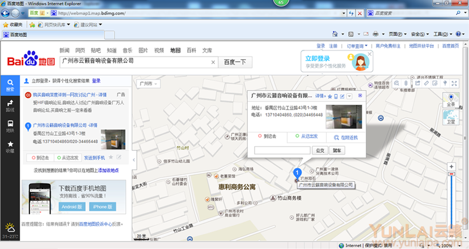Click the route origin input field in popup
469x249 pixels.
282,151
